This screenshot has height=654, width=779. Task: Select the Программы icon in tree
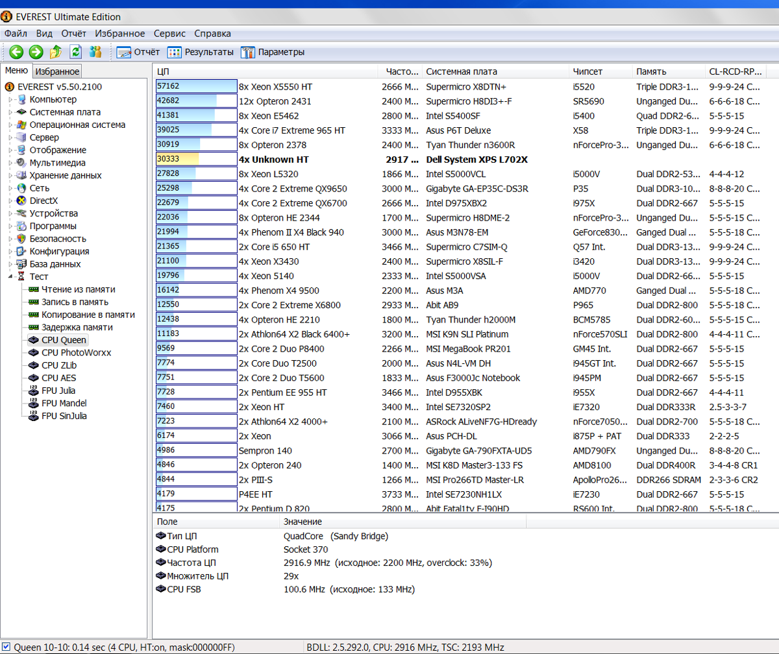click(21, 226)
